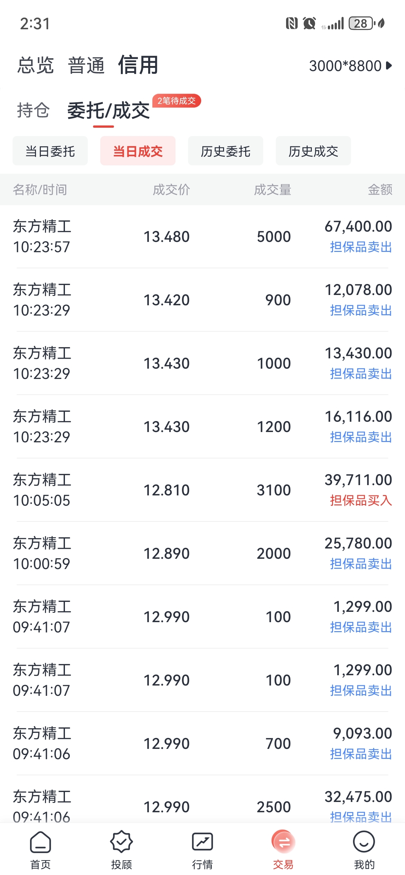The height and width of the screenshot is (875, 405).
Task: Open the 持仓 holdings tab
Action: pos(33,110)
